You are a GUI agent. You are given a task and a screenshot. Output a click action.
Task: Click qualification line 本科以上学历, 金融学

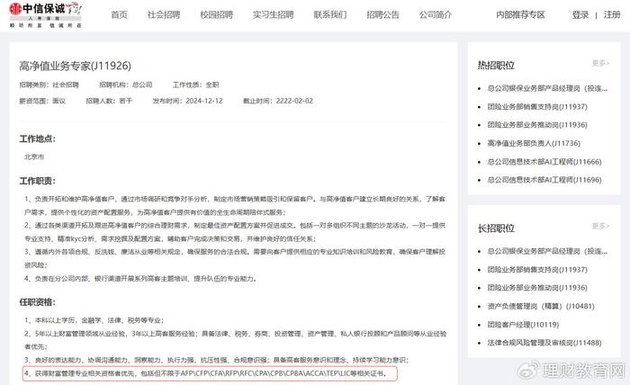94,320
